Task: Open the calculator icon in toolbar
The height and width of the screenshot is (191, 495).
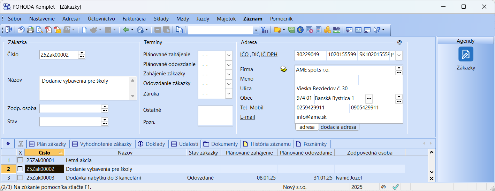Action: click(319, 30)
